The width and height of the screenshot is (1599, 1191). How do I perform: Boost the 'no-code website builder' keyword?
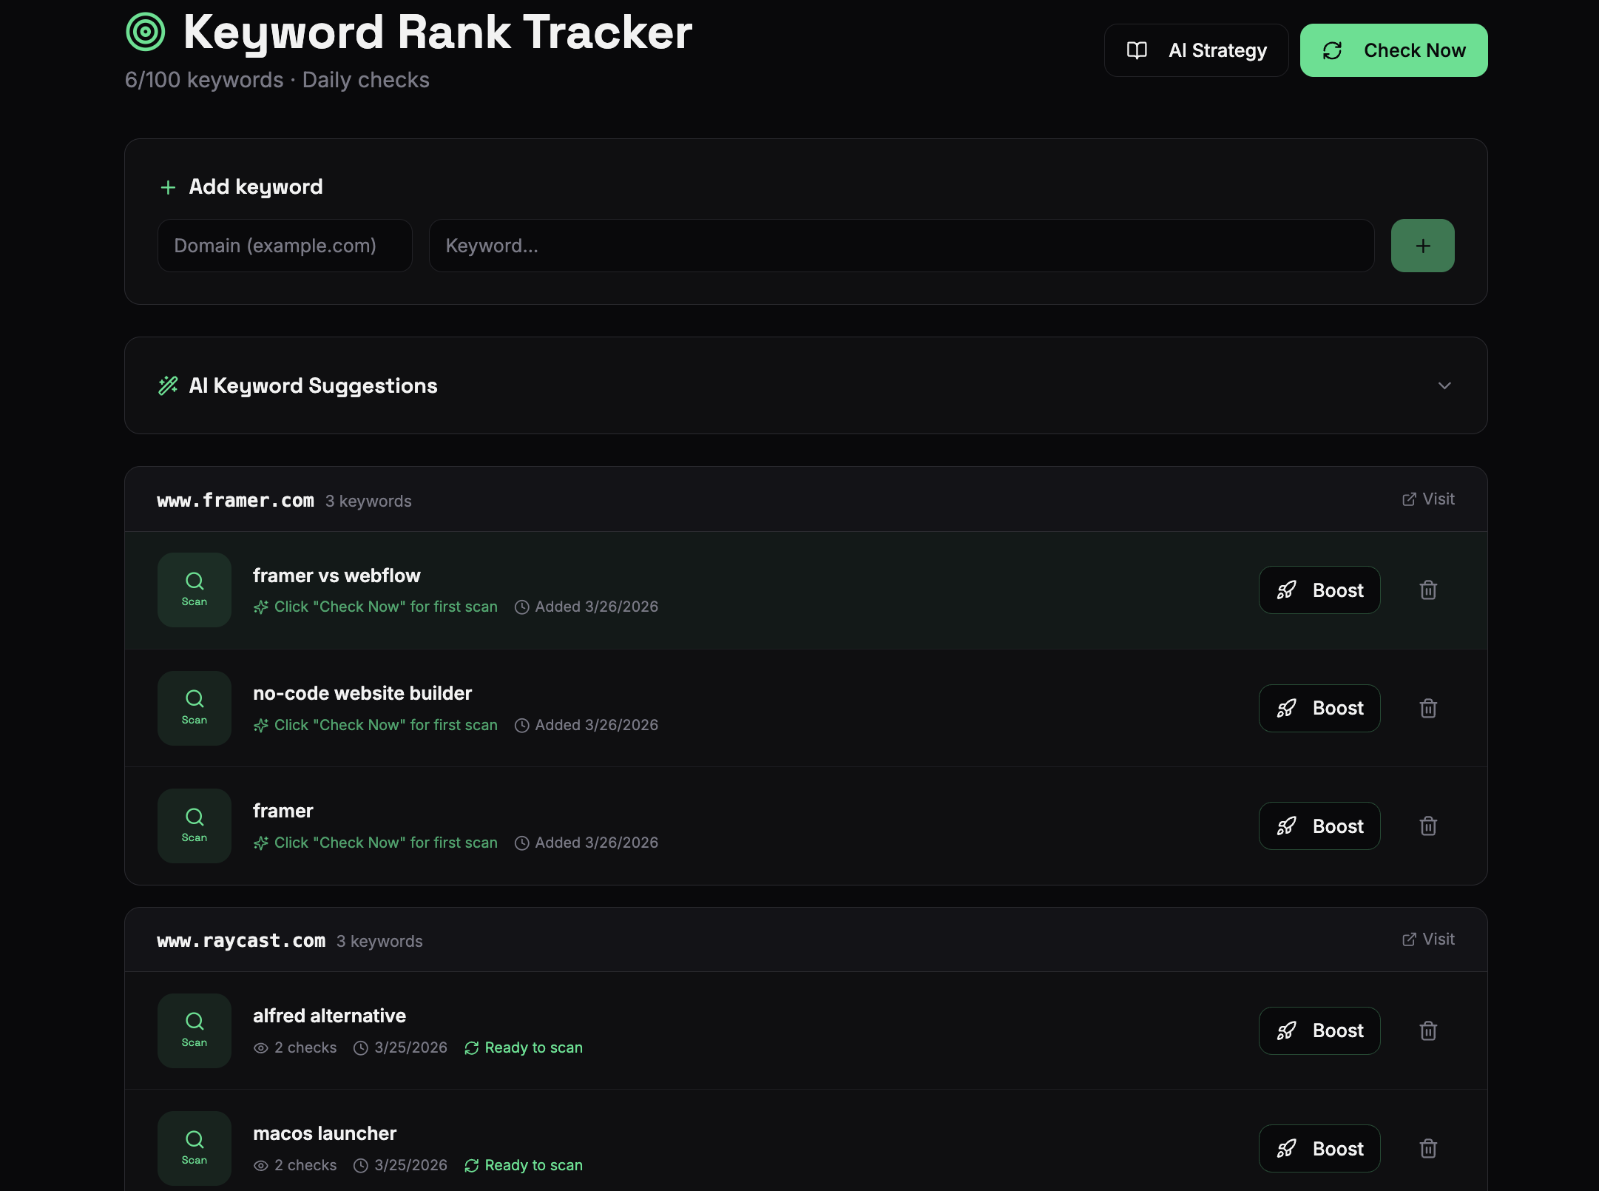point(1319,708)
